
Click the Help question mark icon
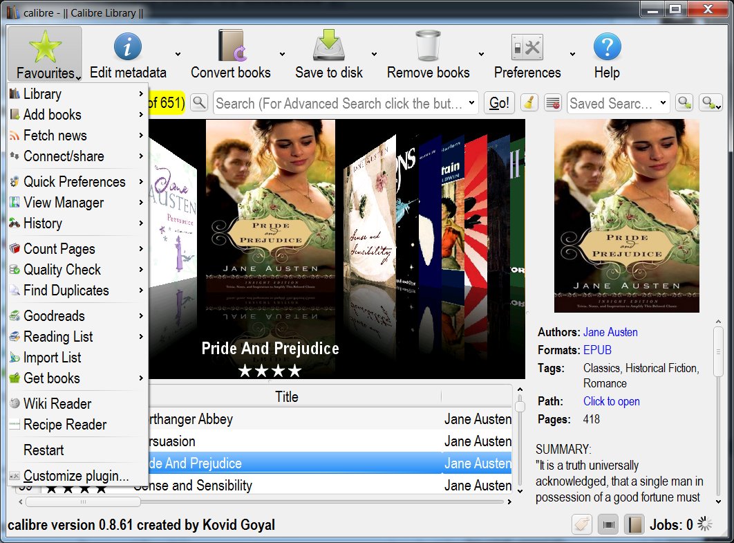pyautogui.click(x=607, y=46)
